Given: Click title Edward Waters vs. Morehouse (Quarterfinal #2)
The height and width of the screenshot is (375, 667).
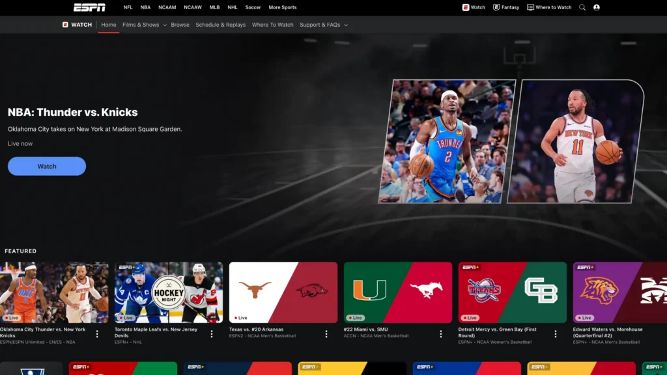Looking at the screenshot, I should pyautogui.click(x=608, y=332).
